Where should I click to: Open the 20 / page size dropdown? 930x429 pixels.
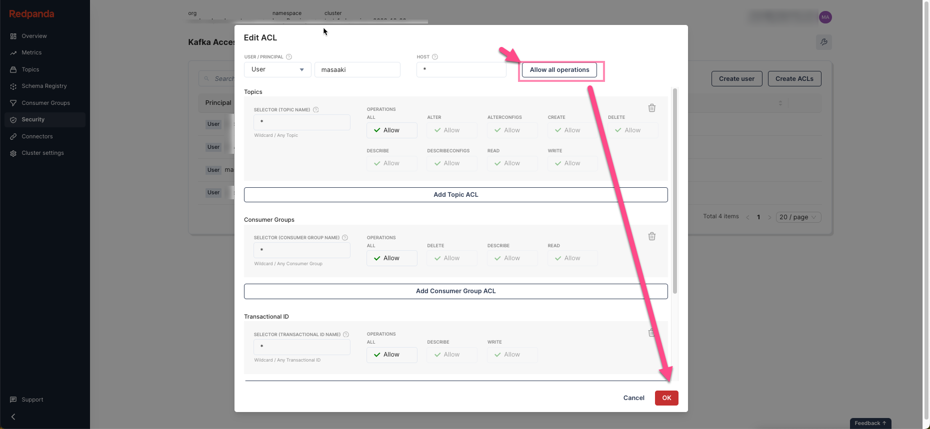tap(798, 217)
